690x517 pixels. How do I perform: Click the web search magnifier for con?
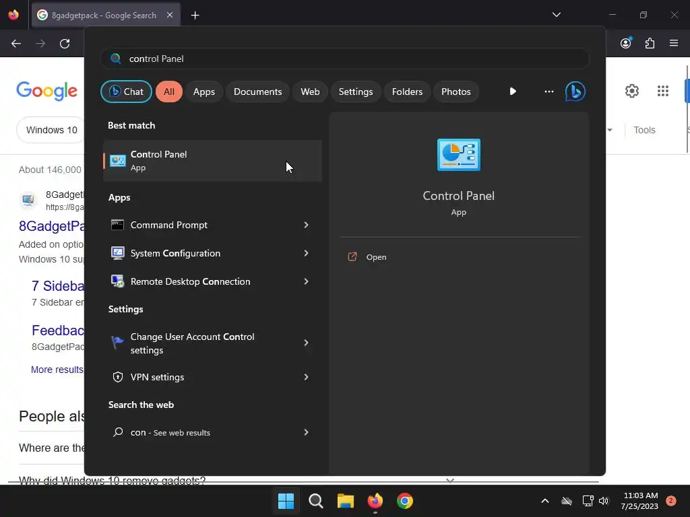tap(117, 432)
